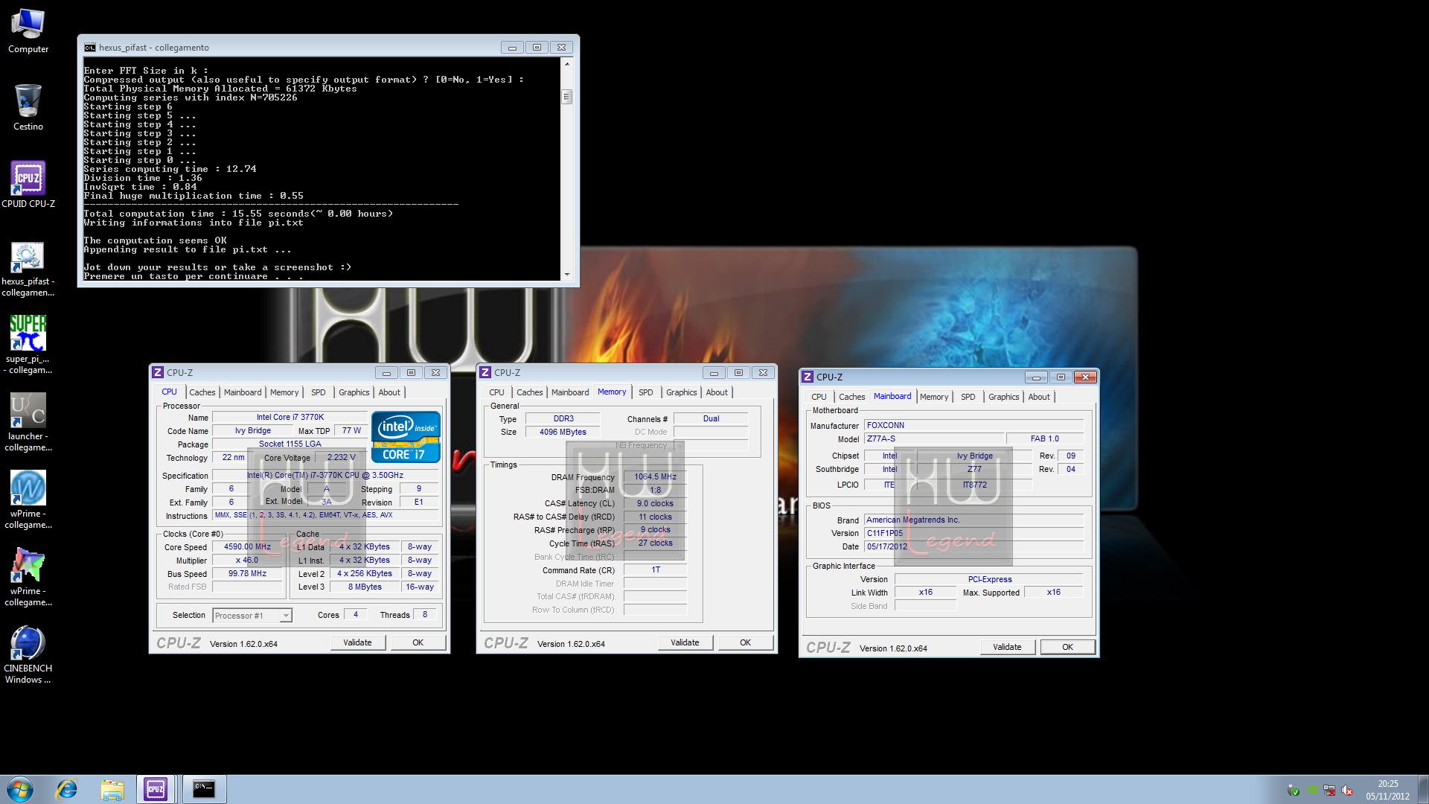Screen dimensions: 1429x804
Task: Click console scrollbar up arrow
Action: [567, 64]
